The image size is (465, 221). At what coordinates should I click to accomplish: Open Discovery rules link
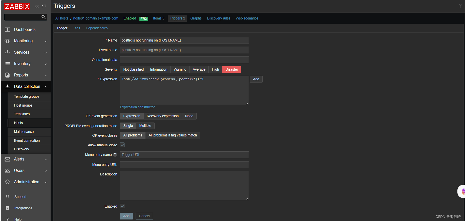219,18
